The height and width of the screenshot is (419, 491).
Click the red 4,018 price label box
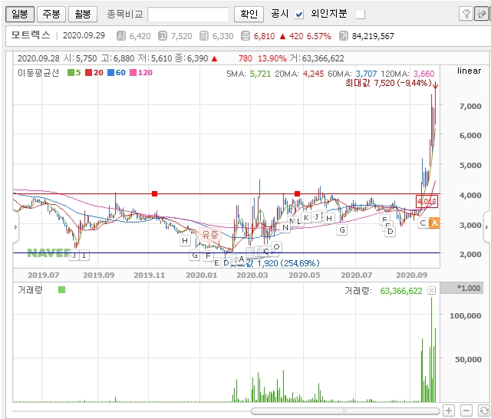(427, 201)
